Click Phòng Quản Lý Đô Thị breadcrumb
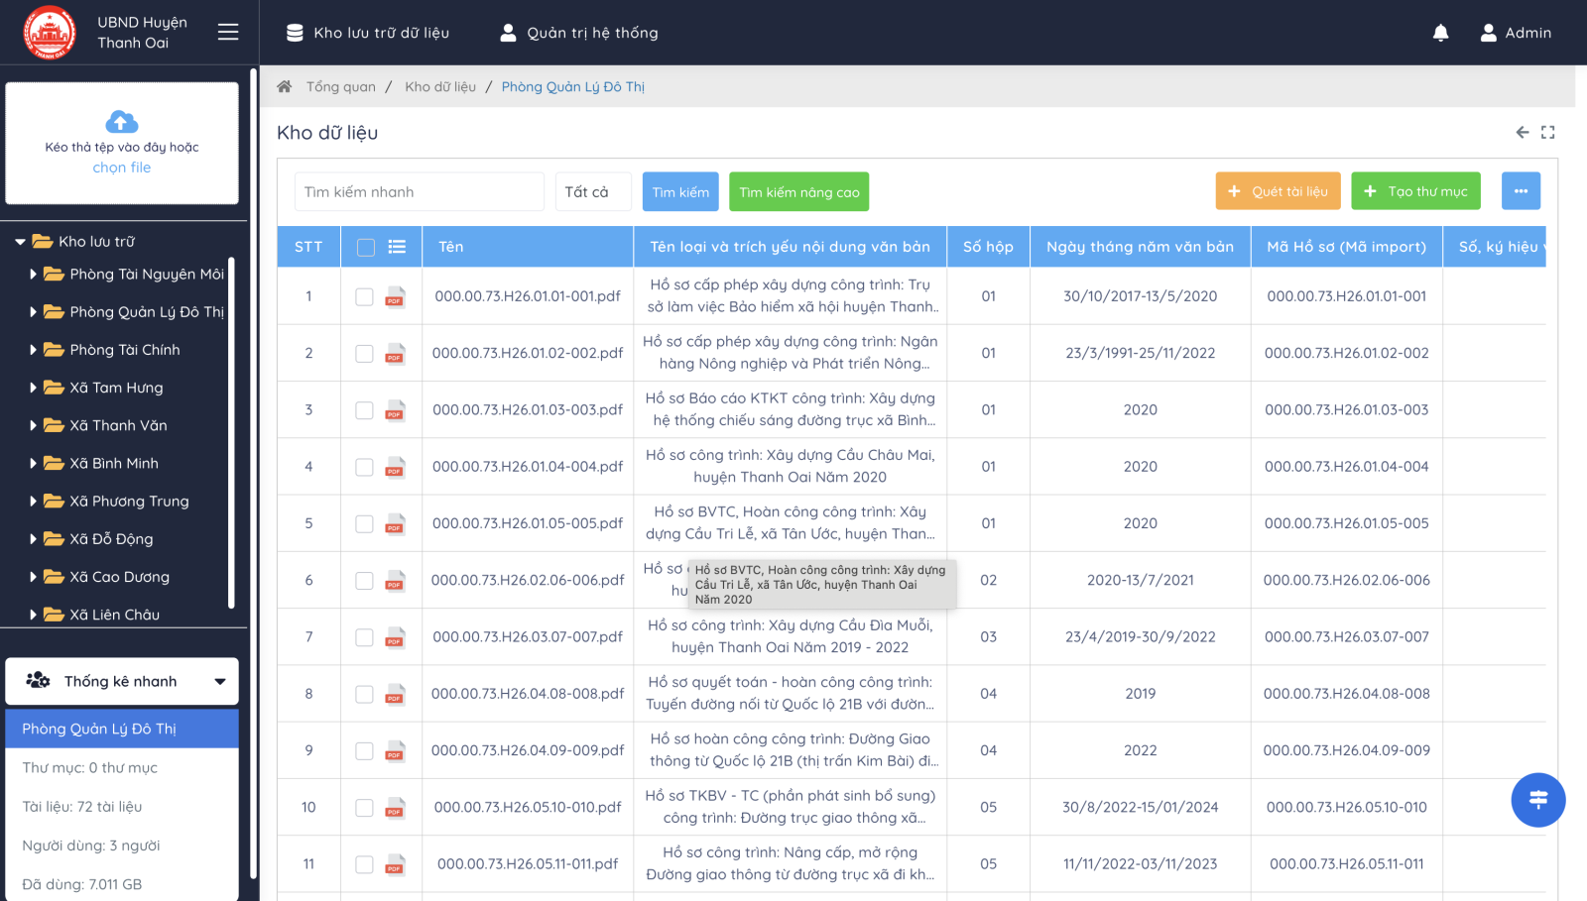This screenshot has width=1587, height=901. pyautogui.click(x=573, y=86)
